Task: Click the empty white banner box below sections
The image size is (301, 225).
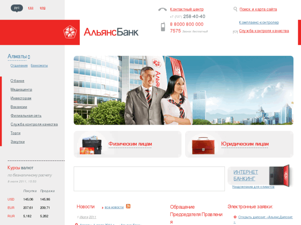Action: tap(149, 179)
